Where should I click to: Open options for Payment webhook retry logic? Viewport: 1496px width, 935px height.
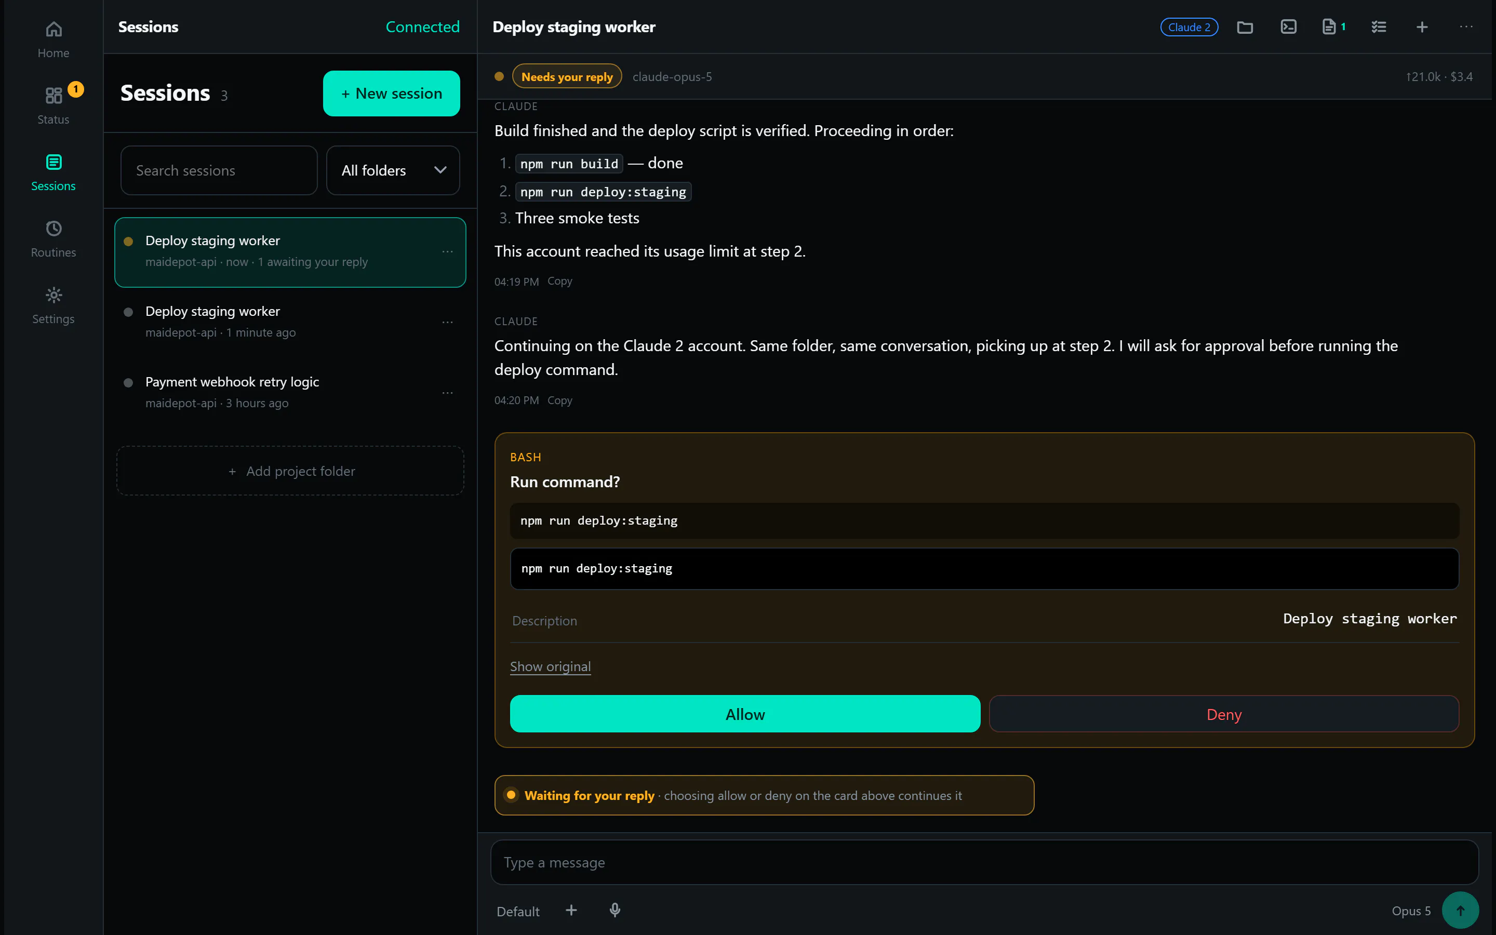[448, 393]
